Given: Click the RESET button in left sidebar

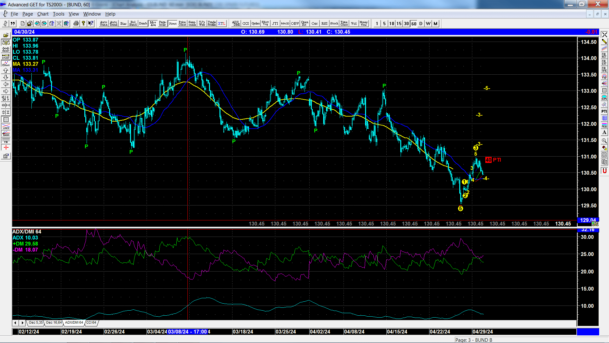Looking at the screenshot, I should point(6,50).
